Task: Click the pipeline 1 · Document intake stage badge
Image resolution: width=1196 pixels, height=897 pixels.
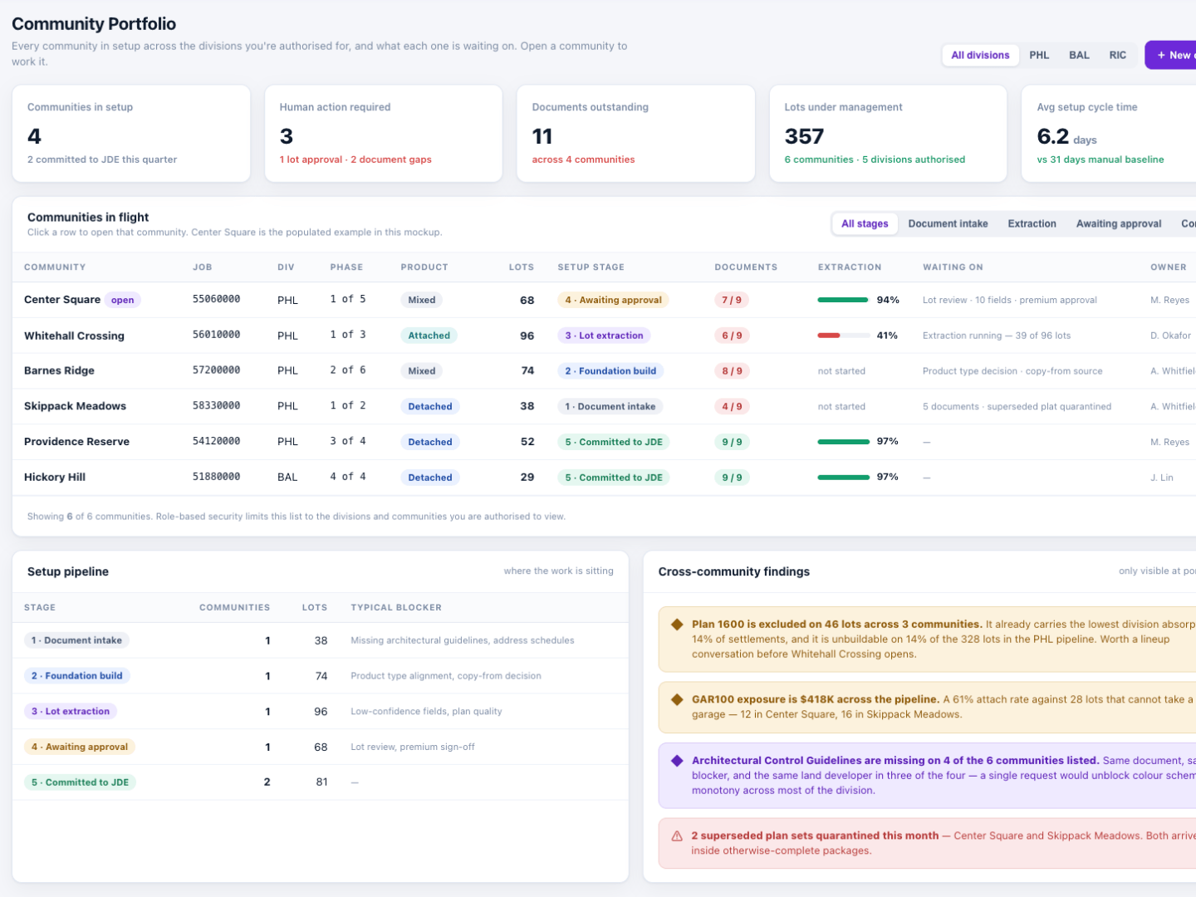Action: [76, 640]
